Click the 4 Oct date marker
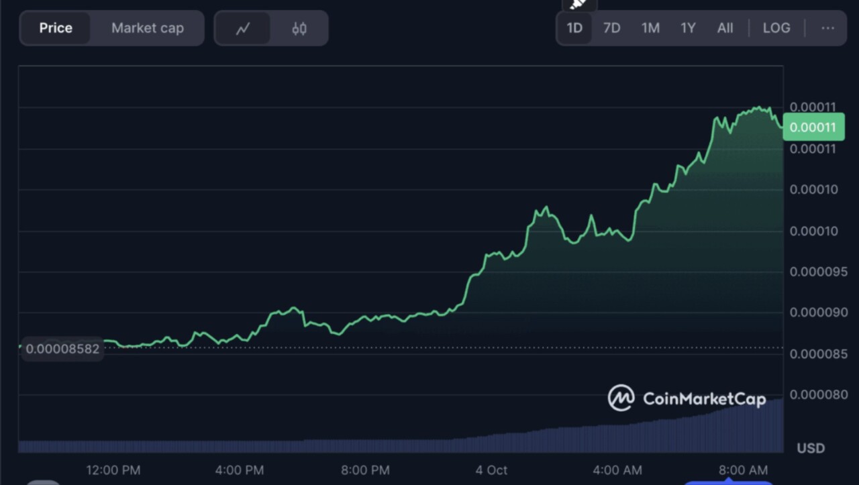 pyautogui.click(x=491, y=470)
